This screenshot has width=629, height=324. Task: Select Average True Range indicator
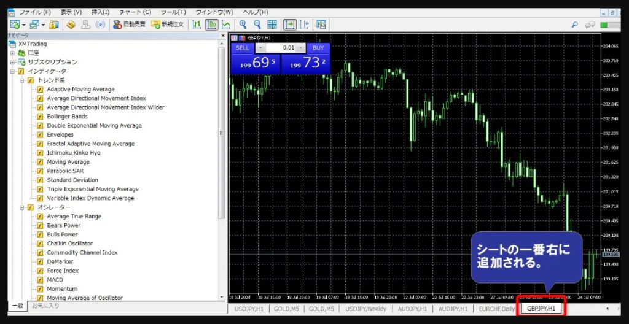(x=74, y=217)
